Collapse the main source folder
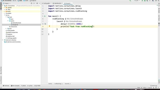 pos(6,17)
